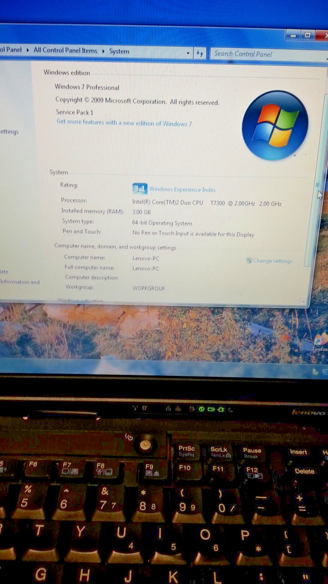The image size is (328, 584).
Task: Click the 'Computer description:' label
Action: [x=92, y=277]
